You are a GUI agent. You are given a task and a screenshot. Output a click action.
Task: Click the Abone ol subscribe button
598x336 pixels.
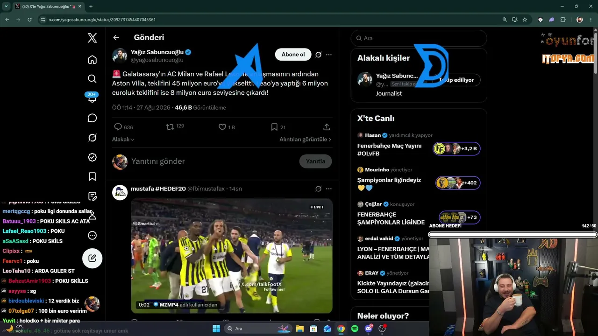(293, 55)
